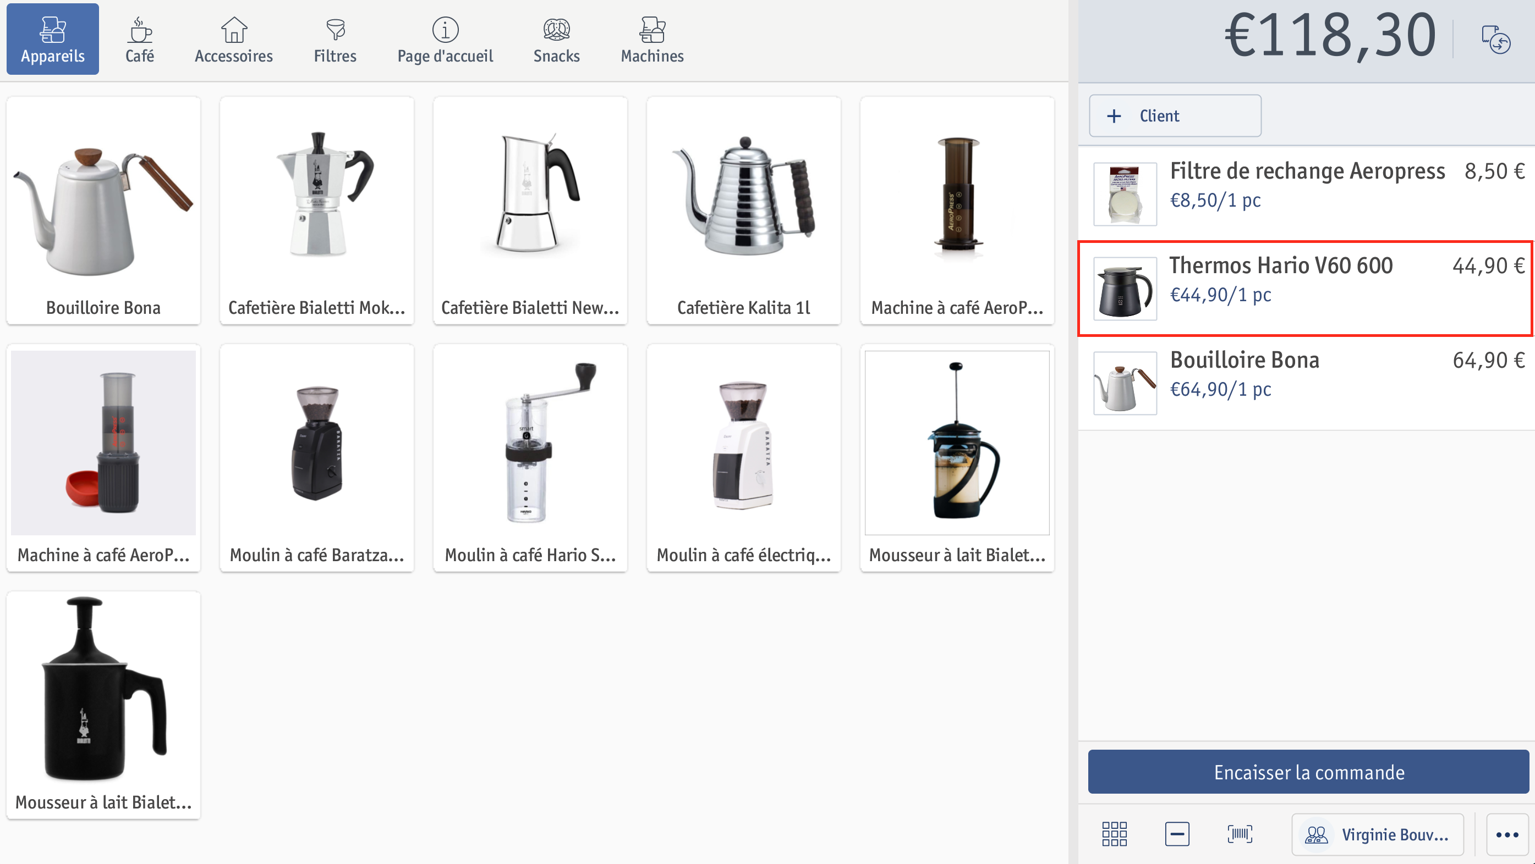Open the Virginie Bouv... user selector

[1378, 834]
